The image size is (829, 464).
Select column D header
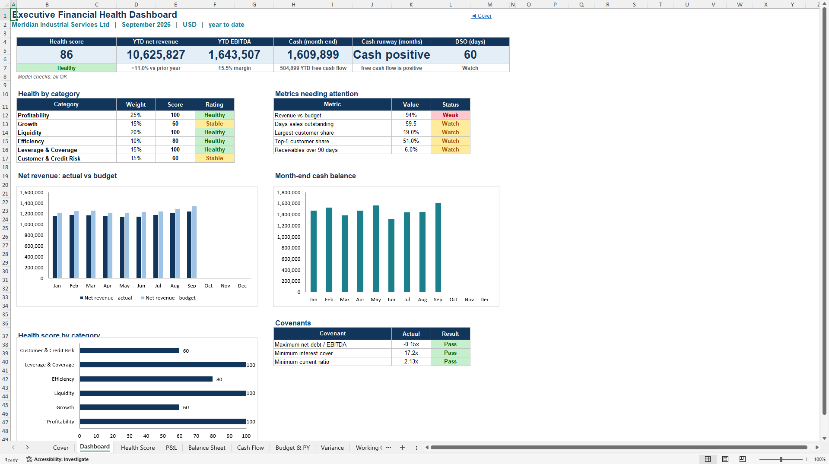[136, 4]
